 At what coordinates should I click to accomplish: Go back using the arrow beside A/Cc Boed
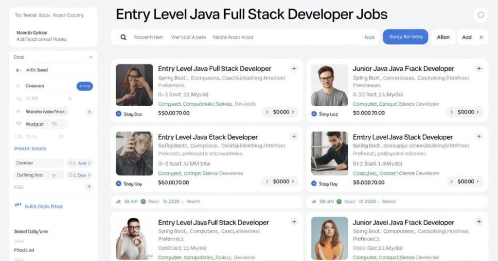(18, 70)
